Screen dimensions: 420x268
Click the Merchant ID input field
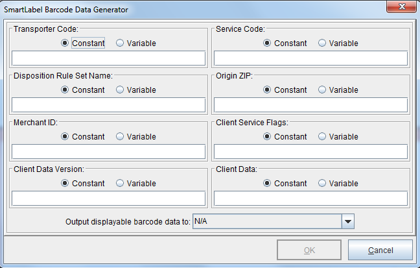[109, 152]
